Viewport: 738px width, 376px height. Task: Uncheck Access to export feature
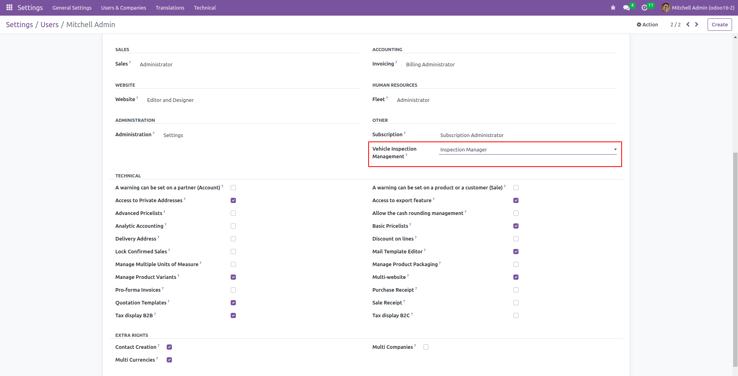coord(516,200)
